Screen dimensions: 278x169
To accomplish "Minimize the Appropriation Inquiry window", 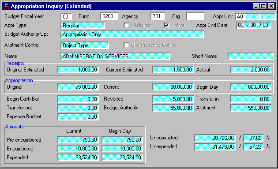I will point(256,6).
